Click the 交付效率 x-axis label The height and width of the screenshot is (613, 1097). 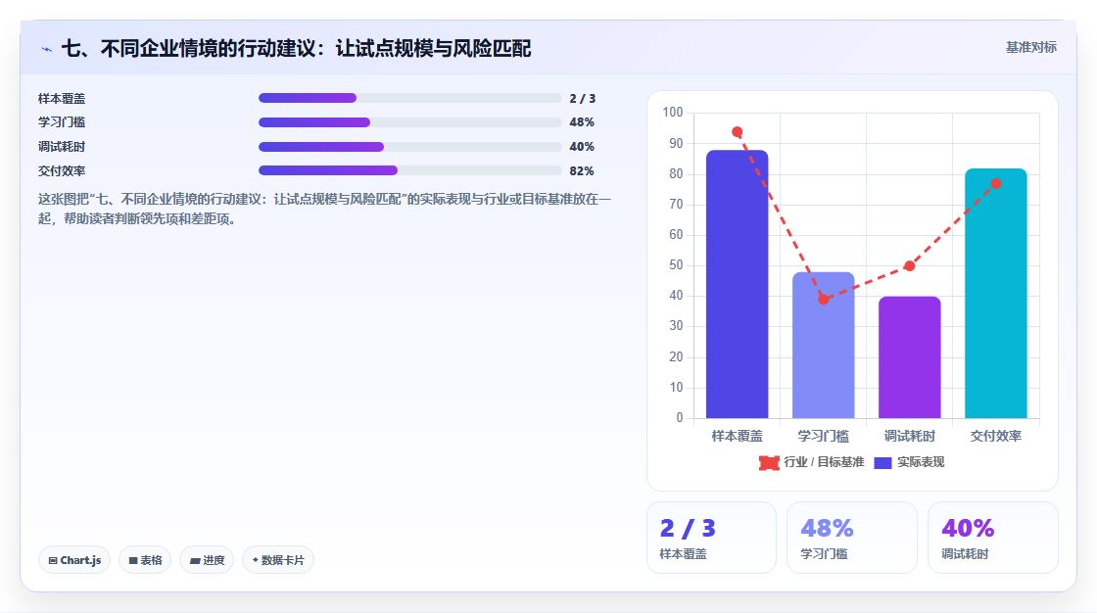click(995, 436)
